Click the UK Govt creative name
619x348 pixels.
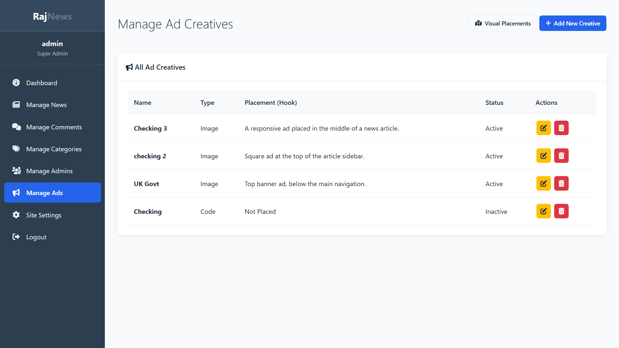pyautogui.click(x=146, y=184)
